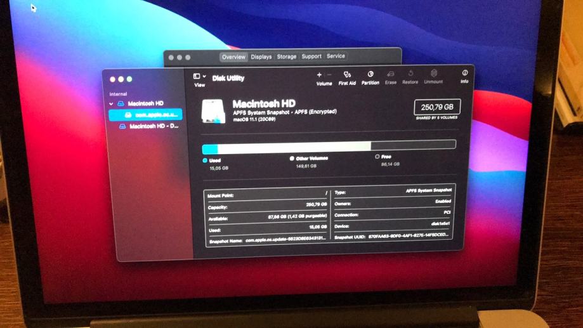The width and height of the screenshot is (583, 328).
Task: Click the Device disk1s5s1 row
Action: (393, 225)
